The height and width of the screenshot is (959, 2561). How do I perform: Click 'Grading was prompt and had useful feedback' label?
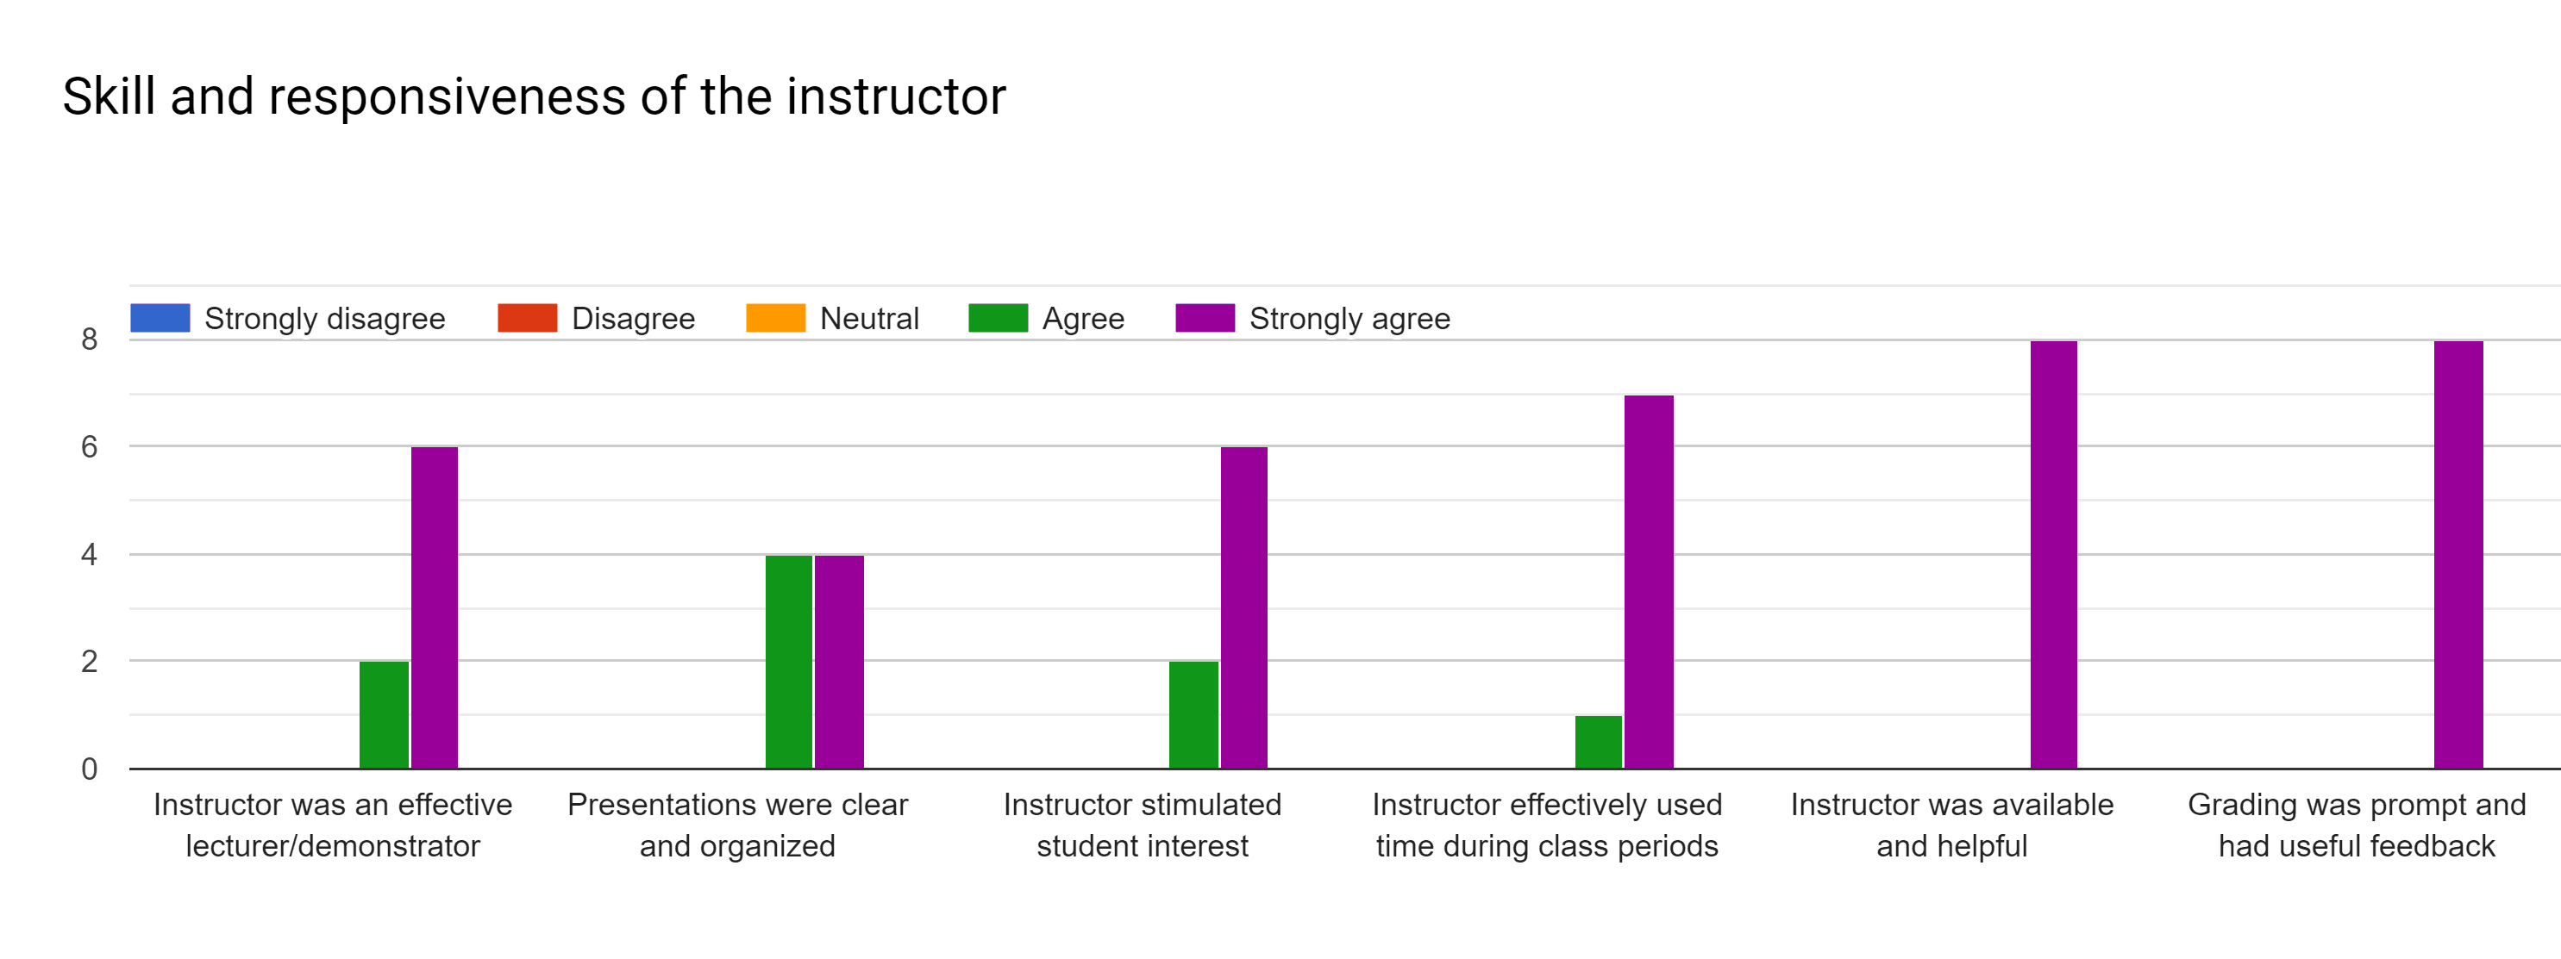[x=2356, y=825]
